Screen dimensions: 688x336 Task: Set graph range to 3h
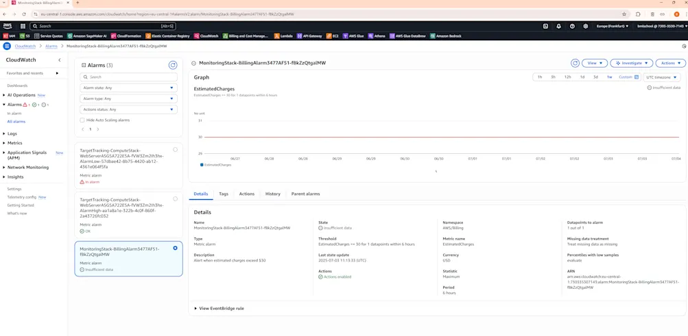(554, 77)
